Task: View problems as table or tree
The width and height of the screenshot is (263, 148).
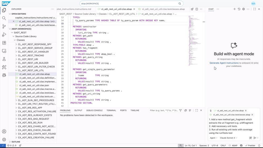Action: [x=190, y=110]
